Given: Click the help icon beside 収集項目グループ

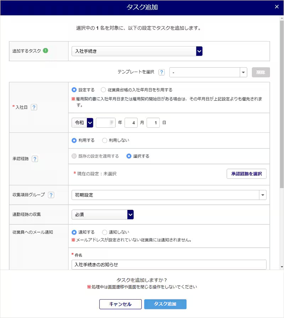Looking at the screenshot, I should pyautogui.click(x=51, y=195).
